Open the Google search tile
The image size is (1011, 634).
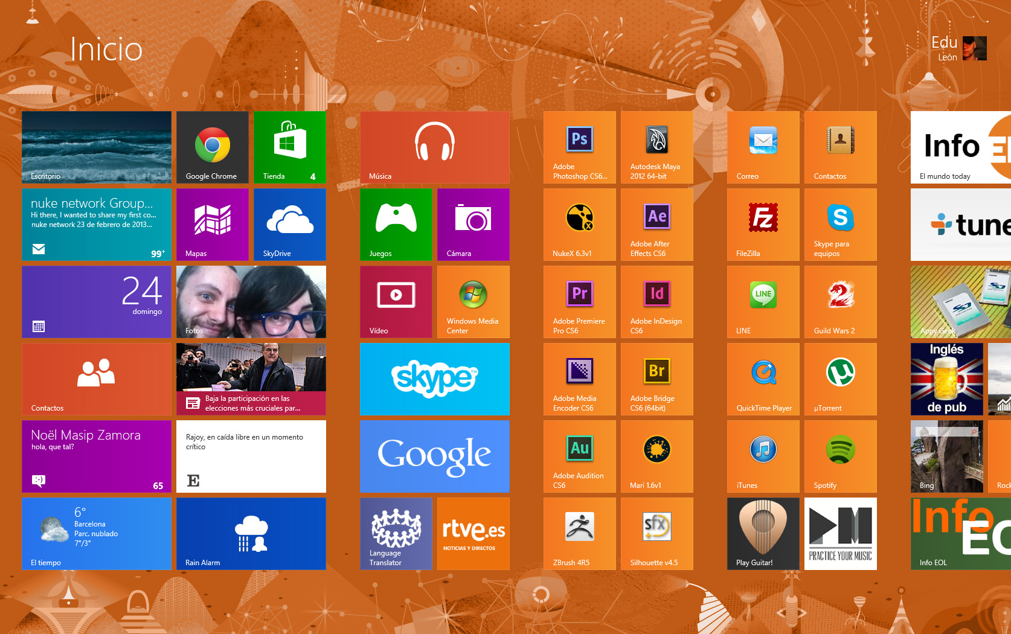[x=435, y=456]
